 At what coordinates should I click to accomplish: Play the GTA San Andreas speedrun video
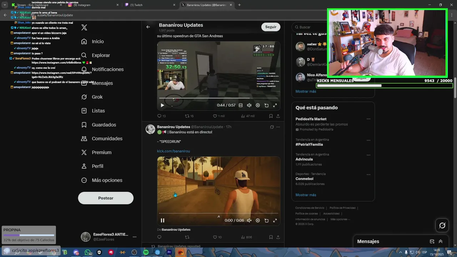click(x=162, y=105)
